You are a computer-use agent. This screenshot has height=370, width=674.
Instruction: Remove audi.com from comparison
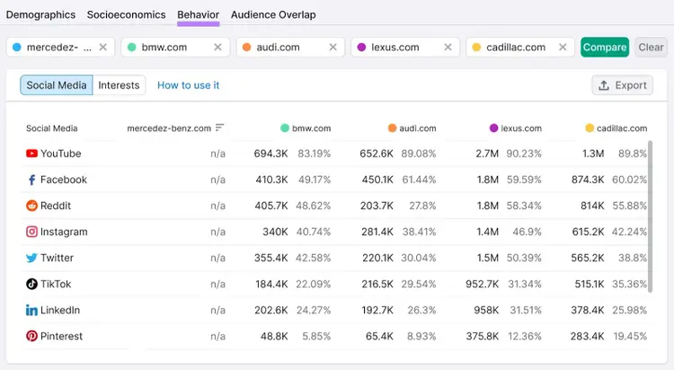click(333, 48)
